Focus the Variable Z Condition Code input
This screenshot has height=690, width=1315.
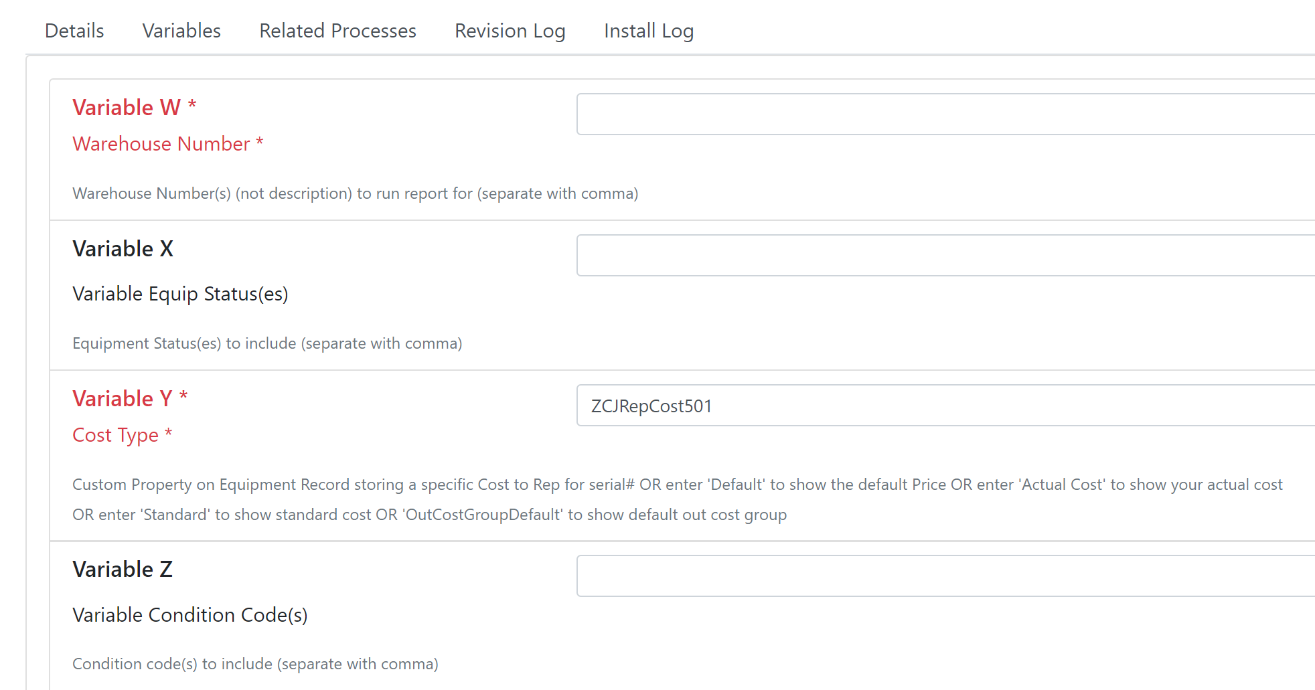pos(945,576)
